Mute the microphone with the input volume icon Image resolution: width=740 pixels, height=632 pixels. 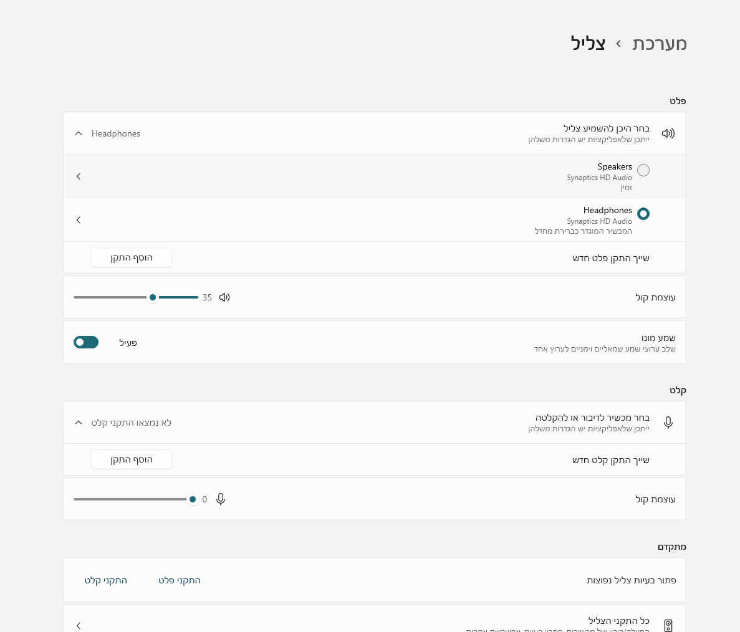coord(220,499)
